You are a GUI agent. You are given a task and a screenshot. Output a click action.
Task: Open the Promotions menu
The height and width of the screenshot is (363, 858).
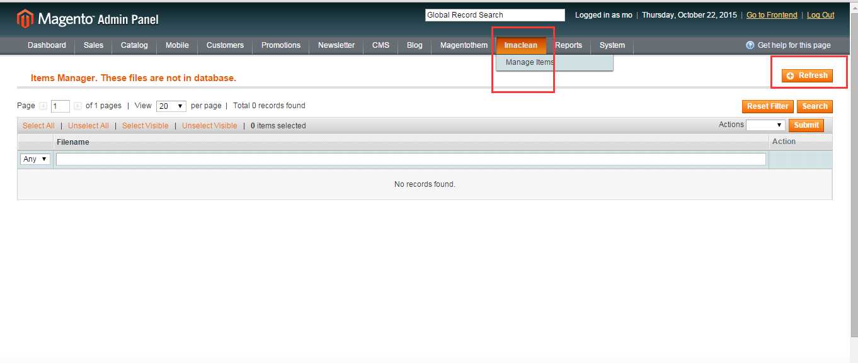coord(281,45)
